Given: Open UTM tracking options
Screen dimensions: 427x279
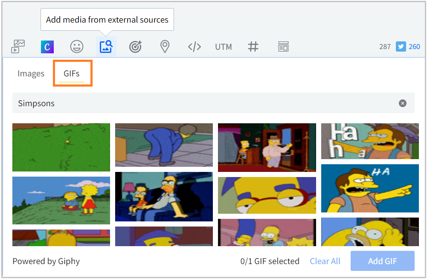Looking at the screenshot, I should point(224,46).
